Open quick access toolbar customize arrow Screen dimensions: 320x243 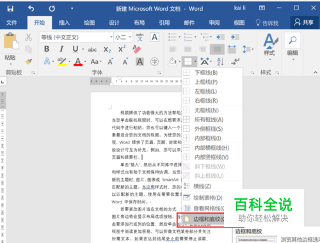(x=72, y=8)
